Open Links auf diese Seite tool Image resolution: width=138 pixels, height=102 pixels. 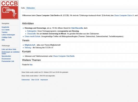pyautogui.click(x=9, y=49)
